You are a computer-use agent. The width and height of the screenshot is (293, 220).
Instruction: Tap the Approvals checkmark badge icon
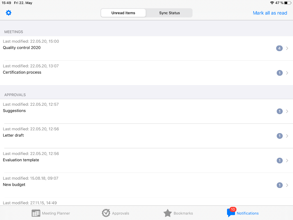(106, 213)
